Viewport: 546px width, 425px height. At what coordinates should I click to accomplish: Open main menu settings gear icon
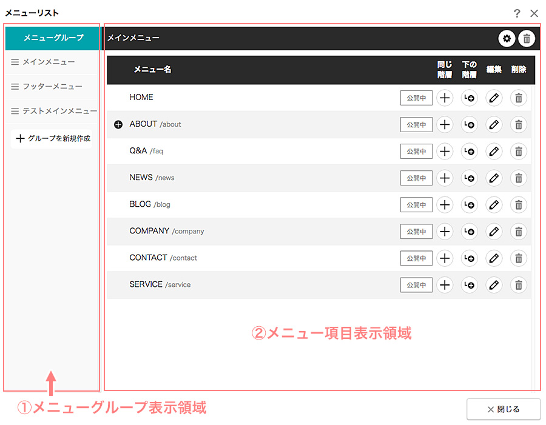(x=507, y=38)
